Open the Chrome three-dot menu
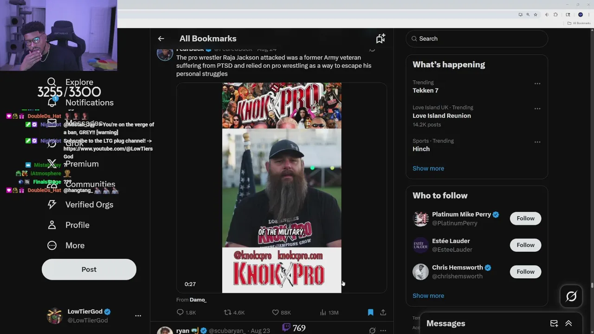The width and height of the screenshot is (594, 334). (588, 15)
